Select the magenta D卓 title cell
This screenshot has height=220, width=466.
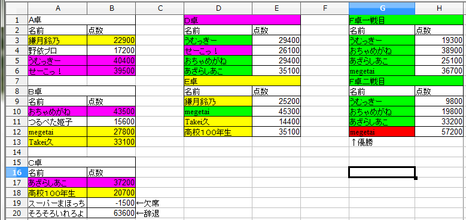[242, 20]
